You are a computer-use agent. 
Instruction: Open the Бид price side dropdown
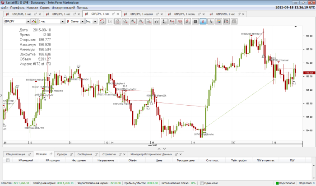tap(95, 21)
